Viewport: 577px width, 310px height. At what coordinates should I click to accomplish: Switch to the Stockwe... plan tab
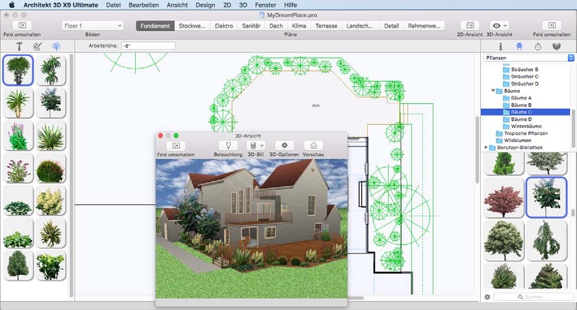pos(192,26)
